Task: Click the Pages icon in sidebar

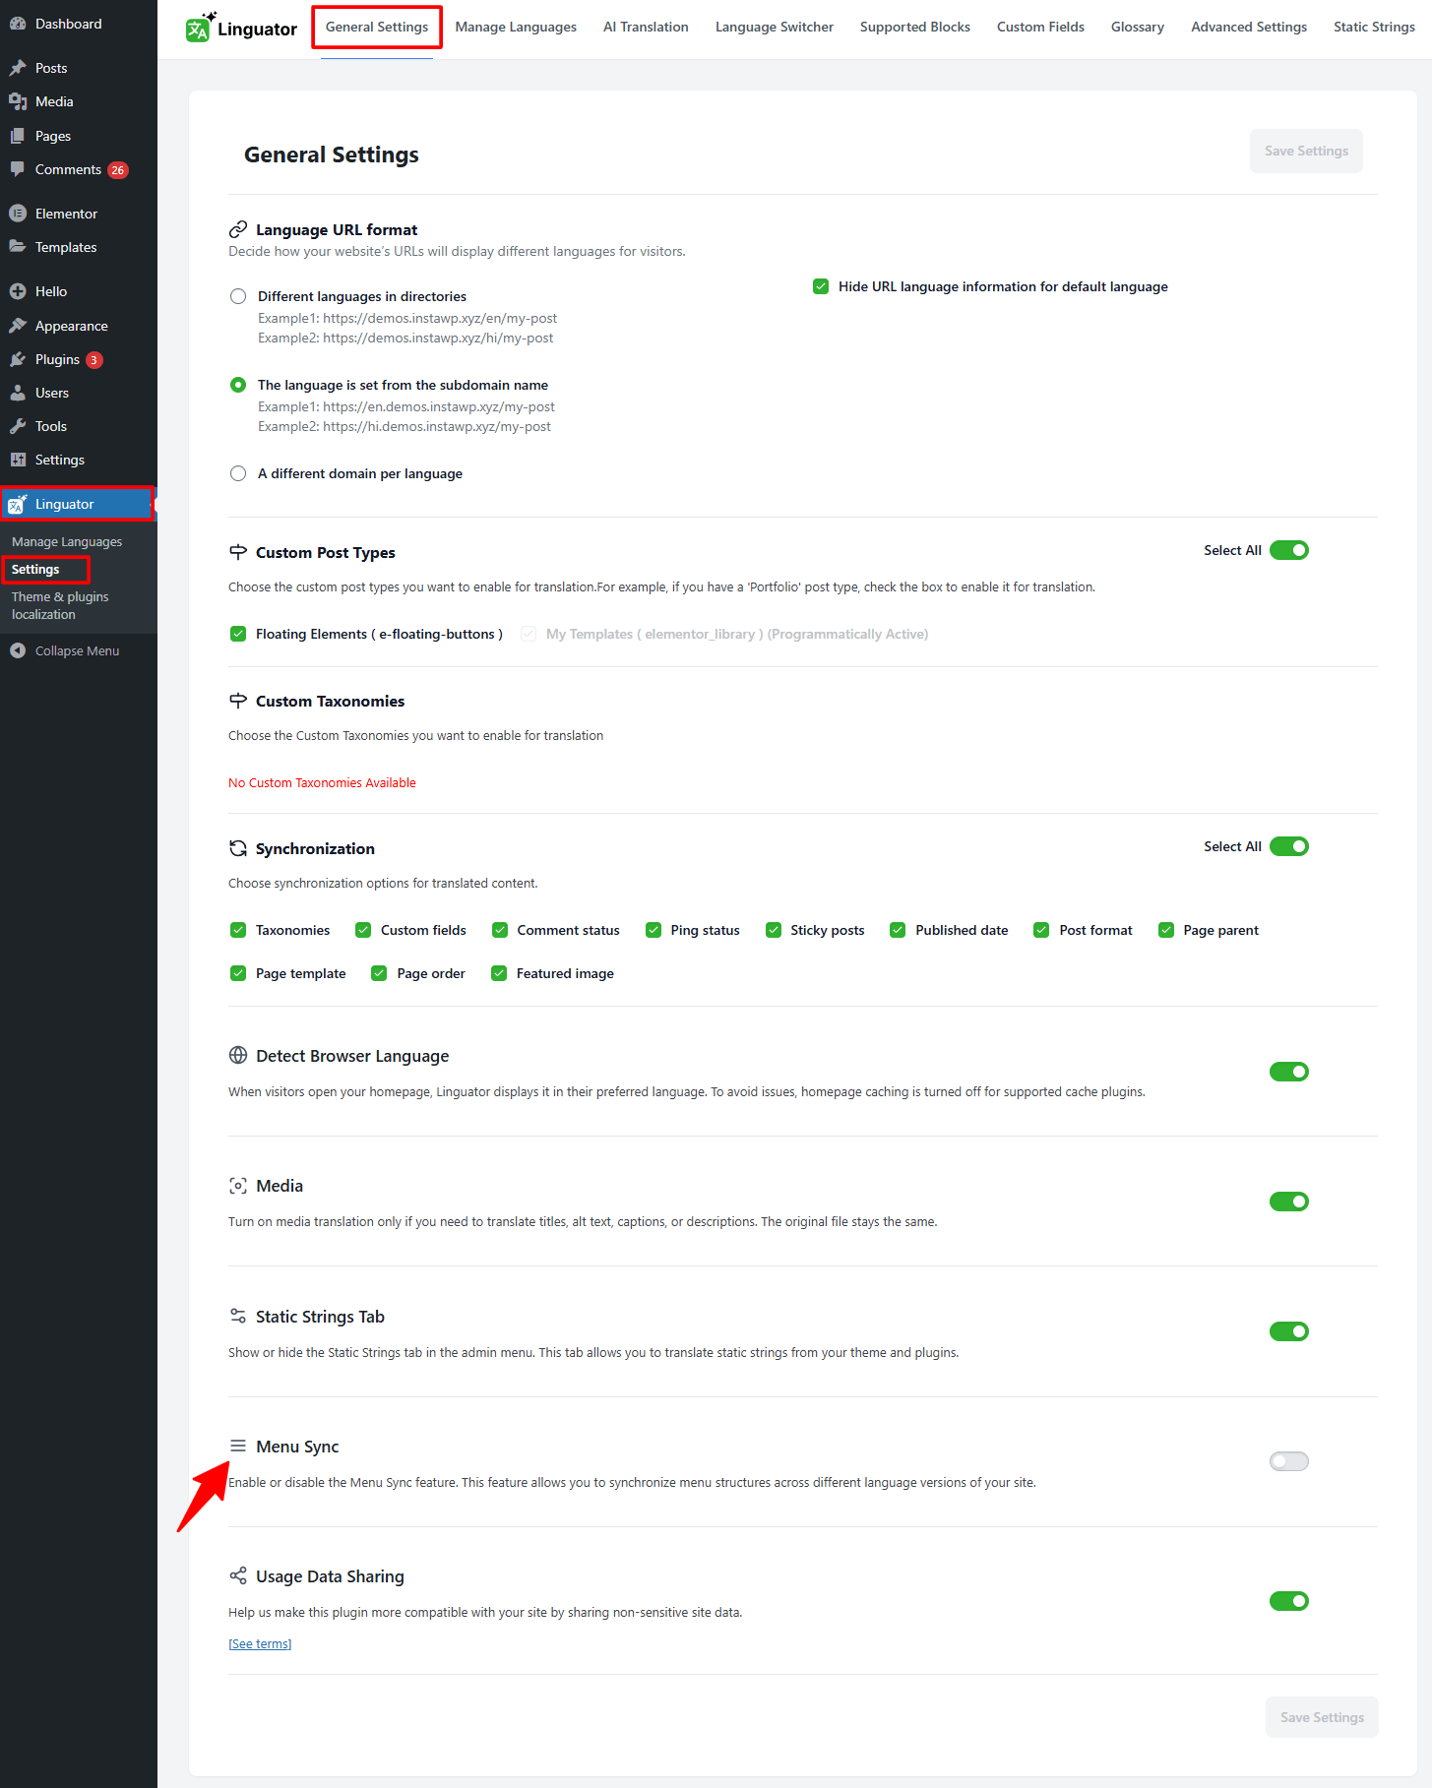Action: tap(18, 136)
